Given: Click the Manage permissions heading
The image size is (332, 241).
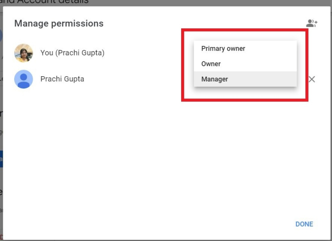Looking at the screenshot, I should 59,23.
